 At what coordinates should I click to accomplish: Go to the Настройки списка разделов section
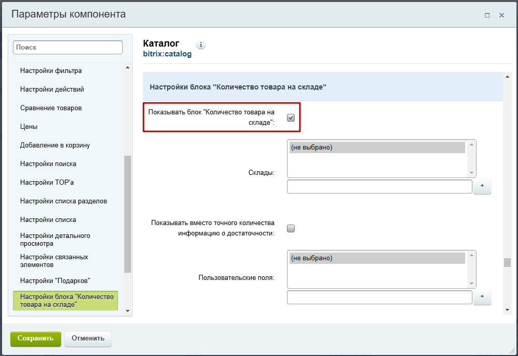[63, 201]
